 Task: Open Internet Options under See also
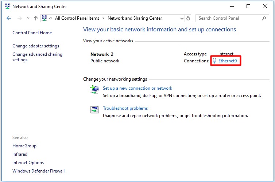pyautogui.click(x=28, y=163)
